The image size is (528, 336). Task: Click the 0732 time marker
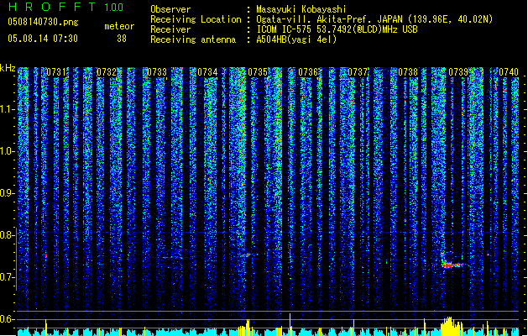[x=107, y=72]
